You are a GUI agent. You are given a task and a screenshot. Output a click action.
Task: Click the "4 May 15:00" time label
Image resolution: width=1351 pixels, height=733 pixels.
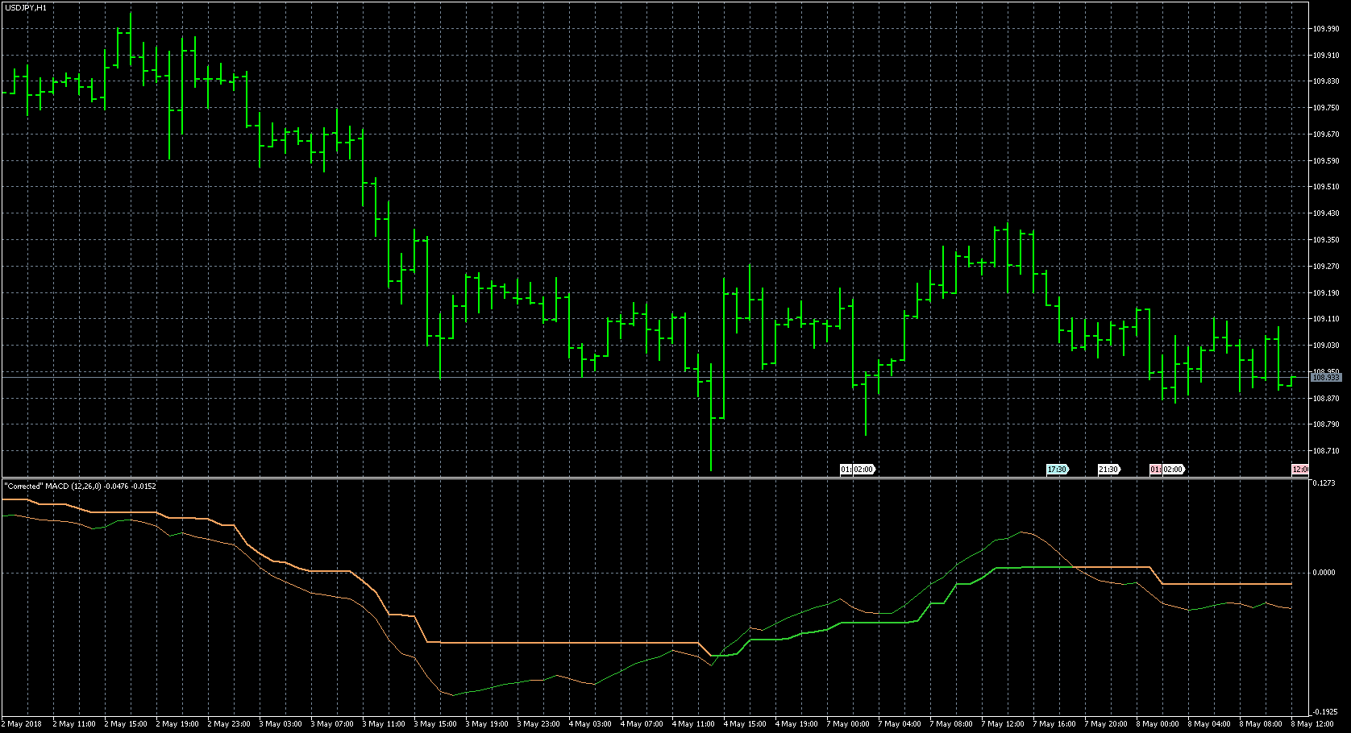point(745,724)
